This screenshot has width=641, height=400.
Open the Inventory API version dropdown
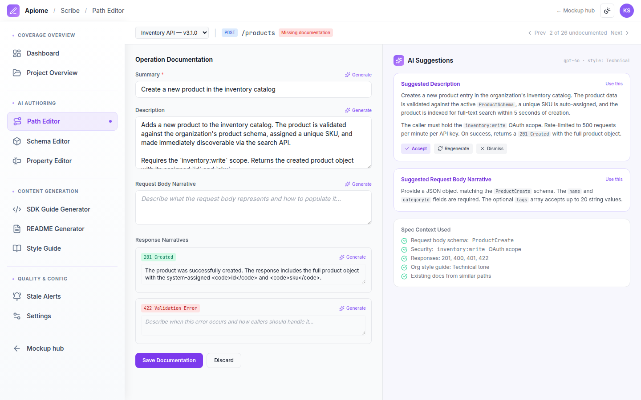pos(172,33)
